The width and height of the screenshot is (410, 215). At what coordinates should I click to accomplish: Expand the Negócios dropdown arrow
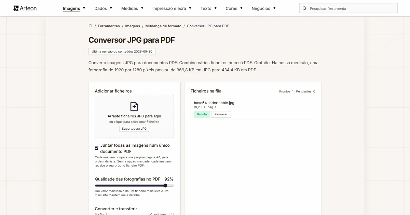click(274, 8)
